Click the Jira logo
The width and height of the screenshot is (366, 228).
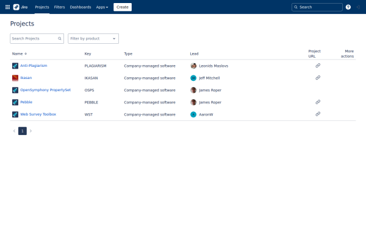20,7
